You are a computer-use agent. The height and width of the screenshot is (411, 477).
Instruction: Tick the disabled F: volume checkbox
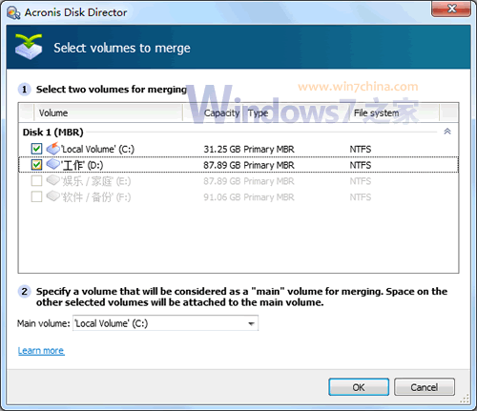pyautogui.click(x=36, y=196)
